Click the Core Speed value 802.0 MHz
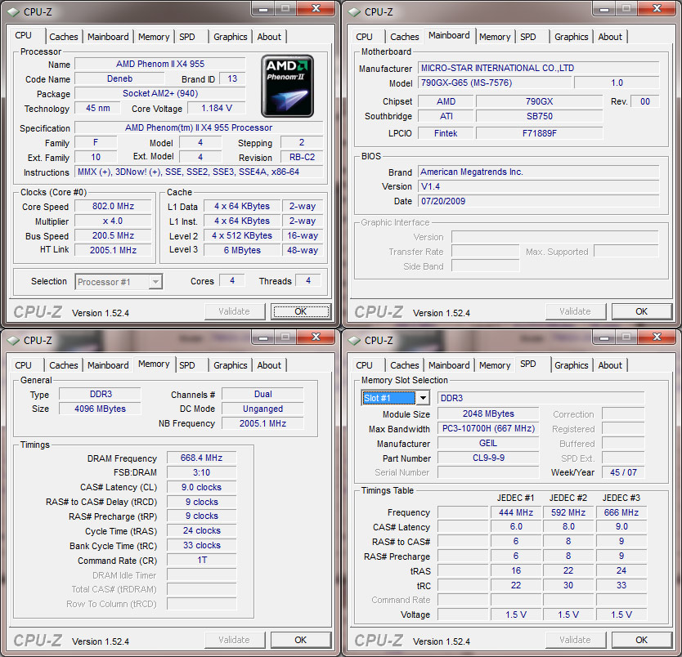The image size is (682, 657). coord(113,206)
